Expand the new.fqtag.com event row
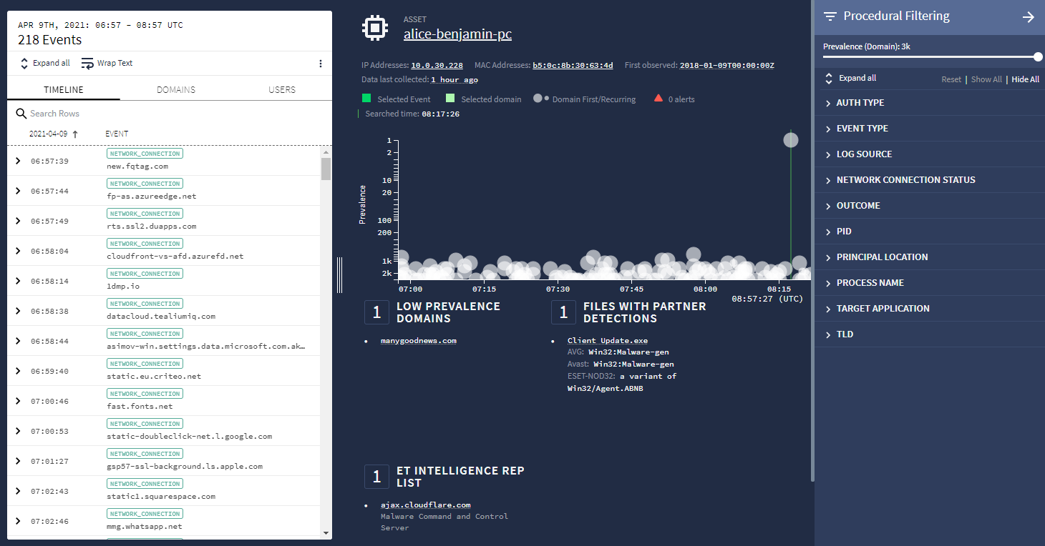The width and height of the screenshot is (1045, 546). point(18,161)
